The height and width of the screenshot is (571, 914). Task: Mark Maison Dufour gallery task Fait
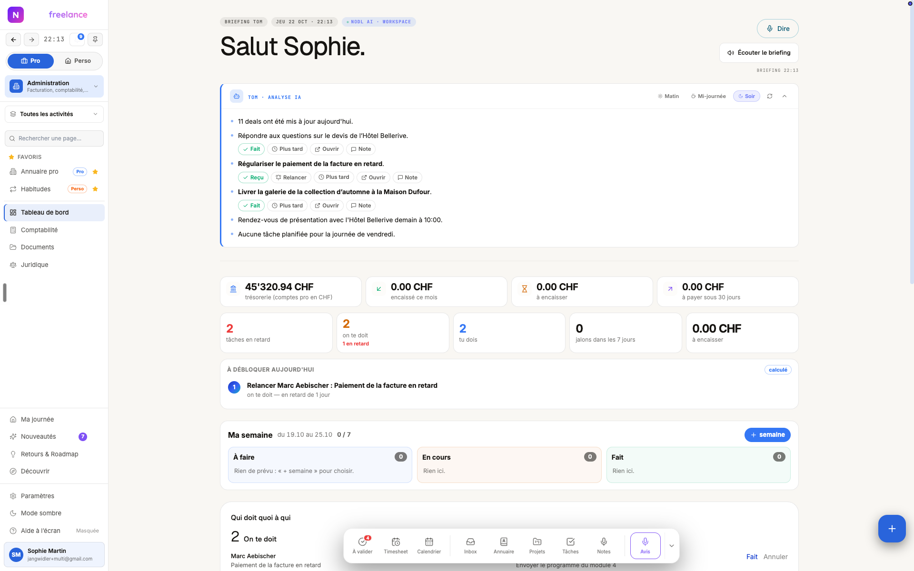(x=251, y=206)
